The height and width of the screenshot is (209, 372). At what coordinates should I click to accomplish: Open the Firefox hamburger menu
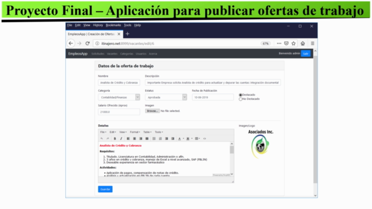pos(313,44)
